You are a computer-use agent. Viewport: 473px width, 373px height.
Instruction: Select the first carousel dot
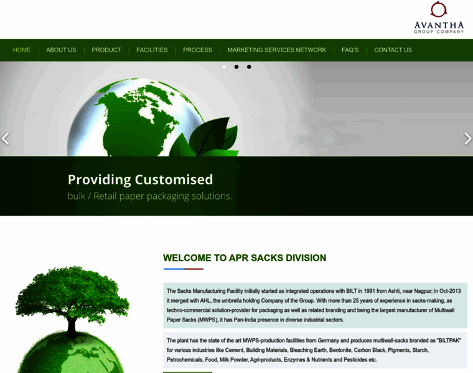click(x=224, y=67)
